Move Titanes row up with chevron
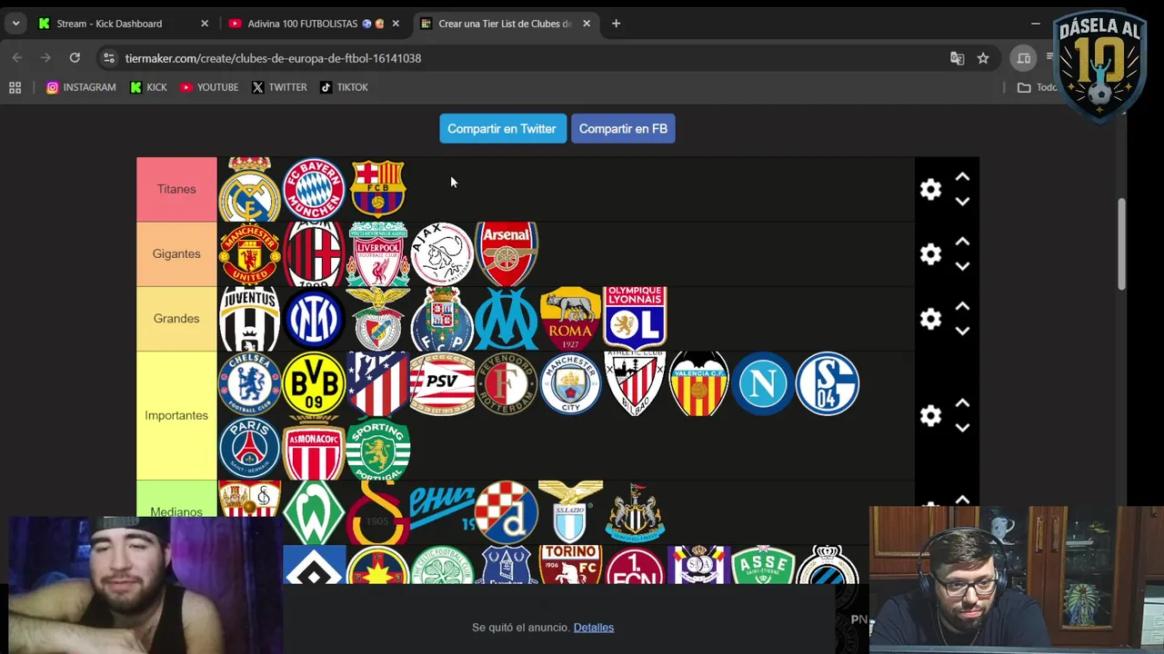The width and height of the screenshot is (1164, 654). [962, 177]
